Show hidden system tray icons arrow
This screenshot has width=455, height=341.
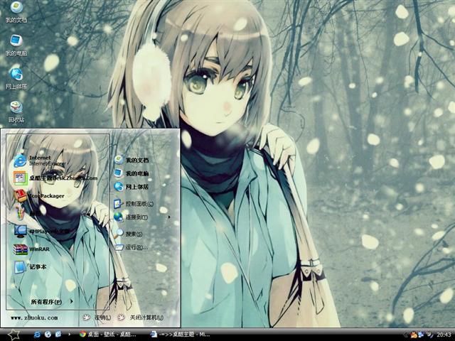[406, 335]
